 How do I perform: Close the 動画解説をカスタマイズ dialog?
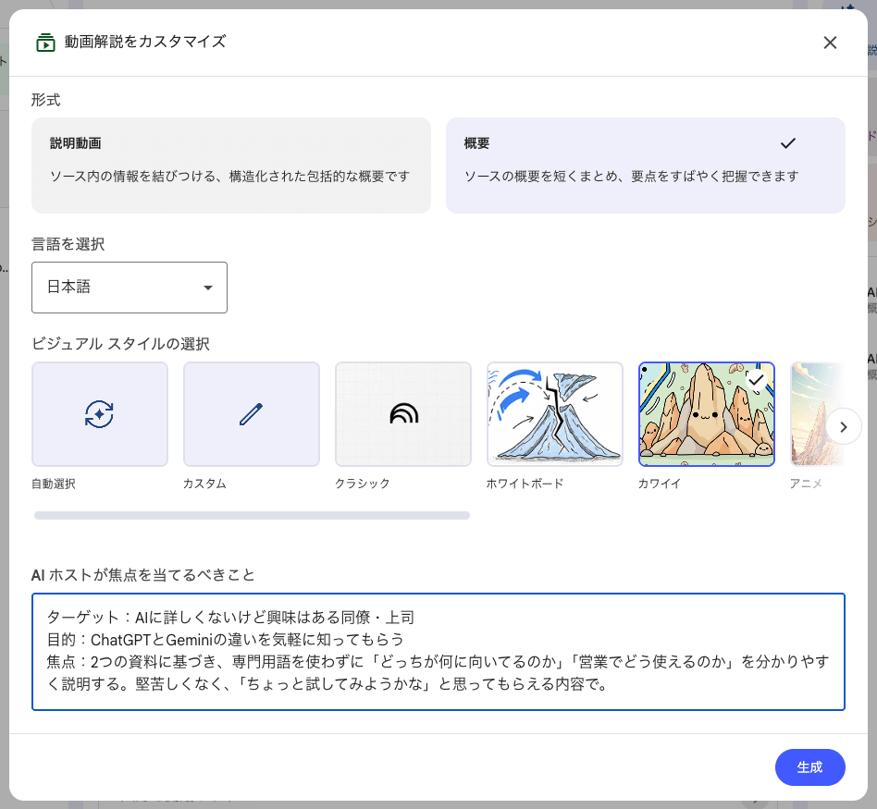click(x=830, y=43)
